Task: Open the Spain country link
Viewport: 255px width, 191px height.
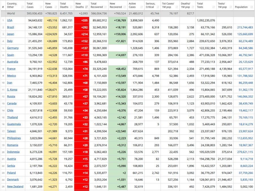Action: (x=10, y=55)
